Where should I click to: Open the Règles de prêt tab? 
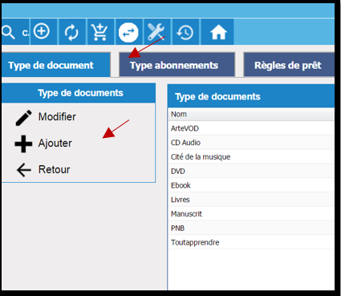click(289, 65)
